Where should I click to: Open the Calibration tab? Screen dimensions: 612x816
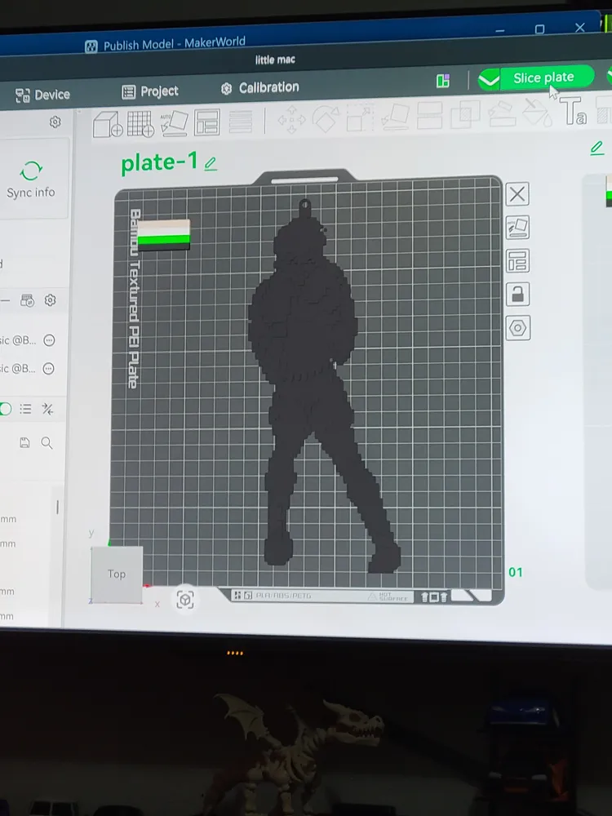(259, 88)
